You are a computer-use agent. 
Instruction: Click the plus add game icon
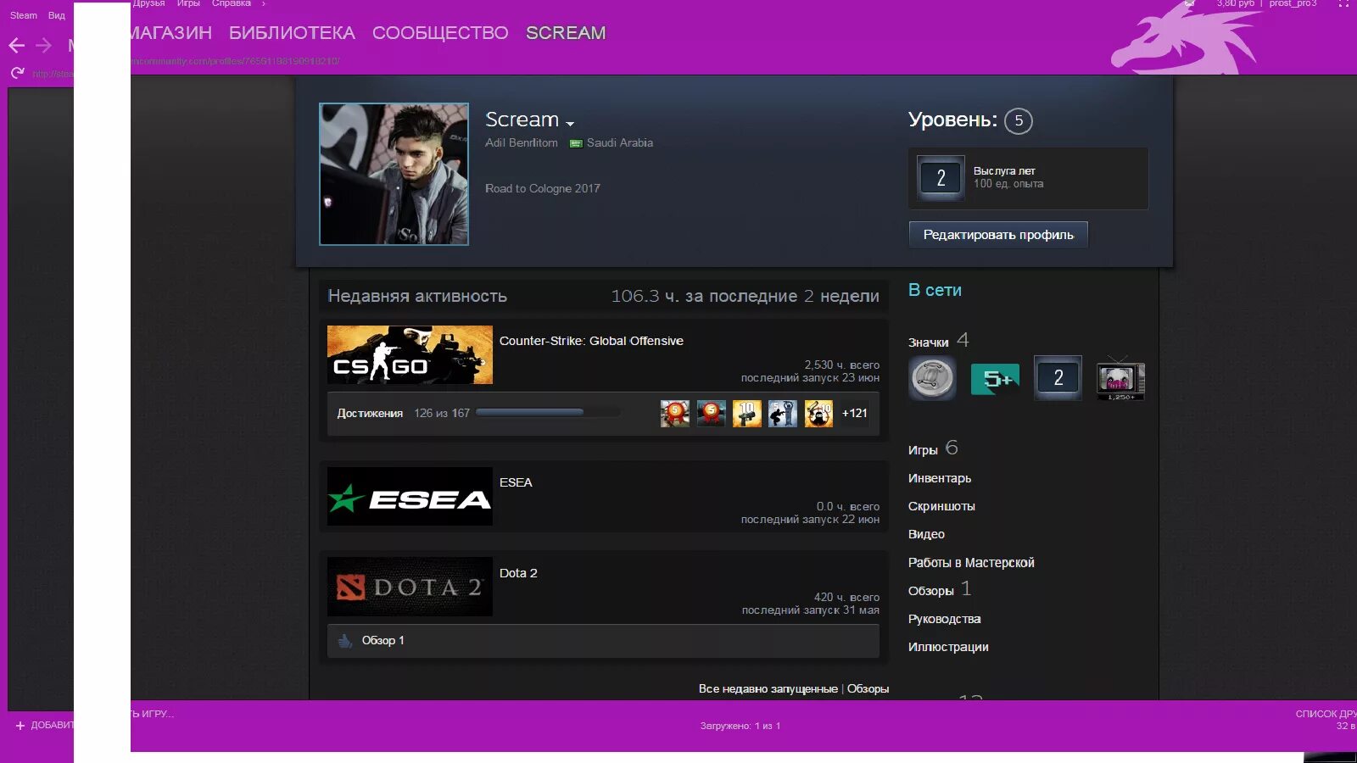20,726
